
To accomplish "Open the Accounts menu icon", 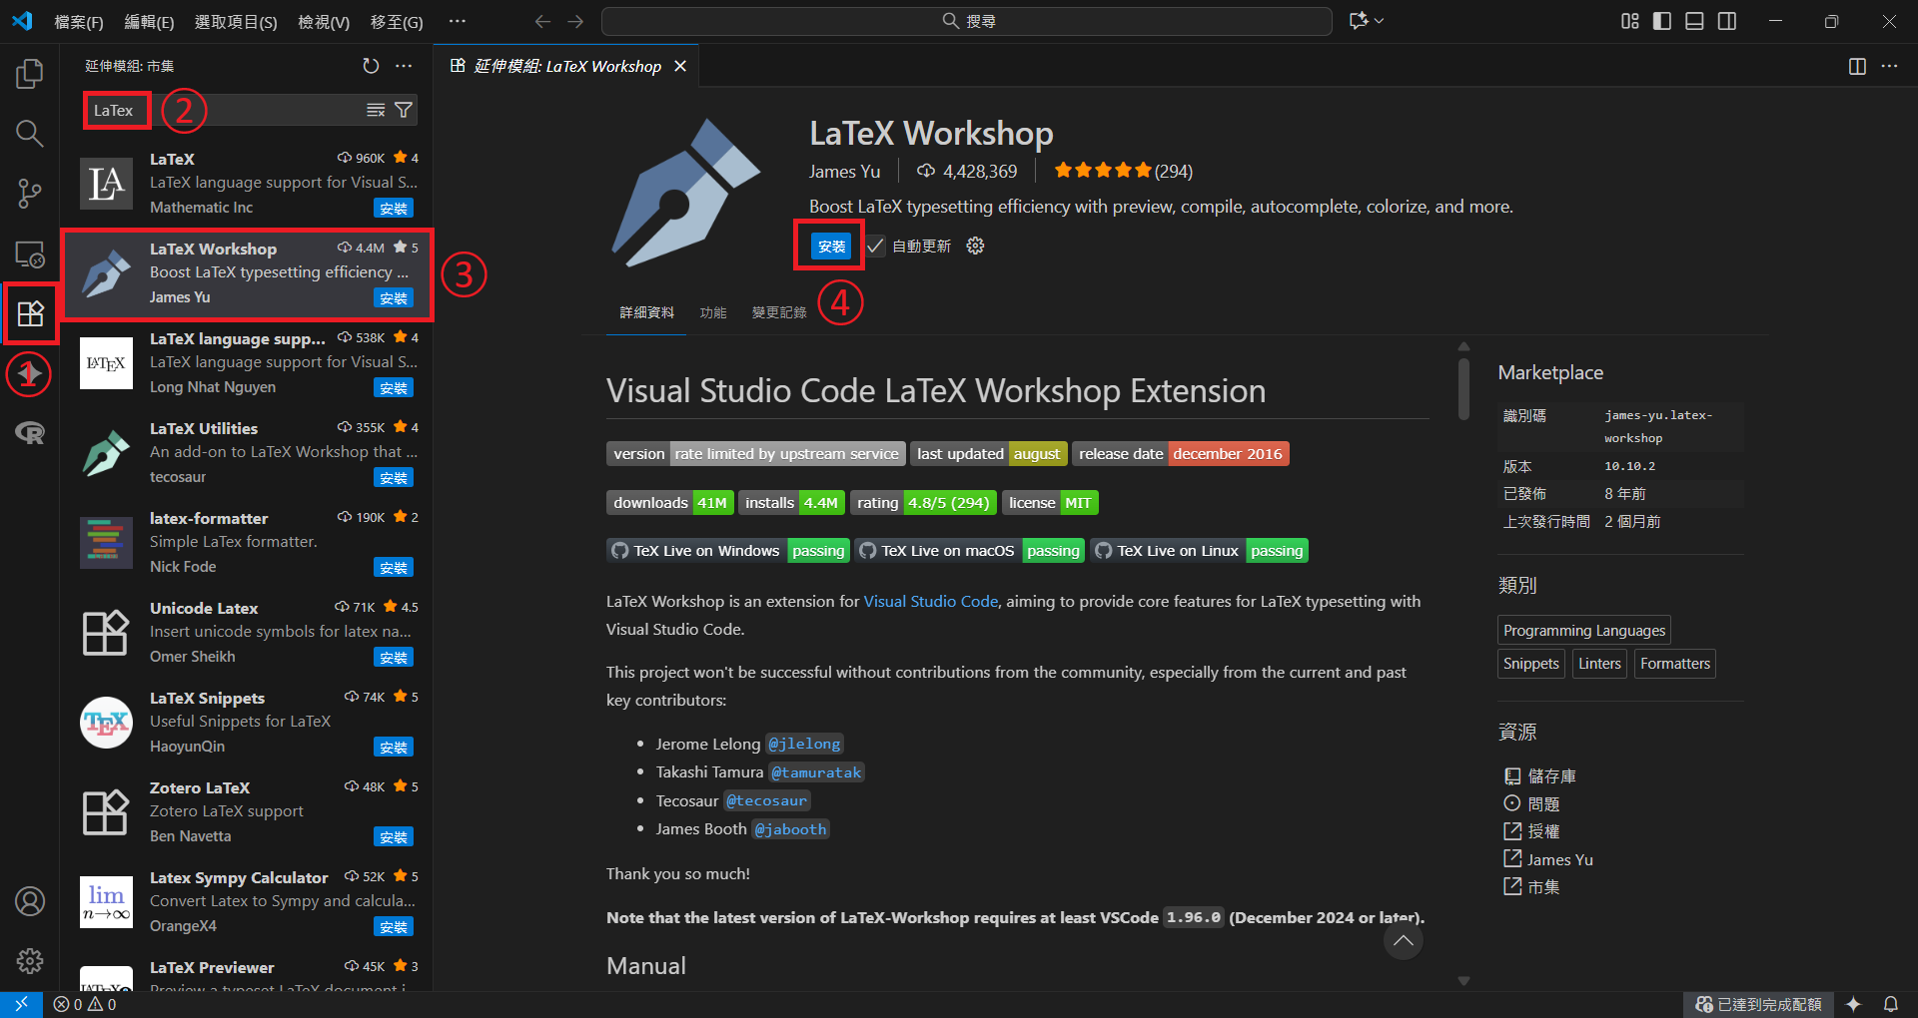I will click(30, 901).
